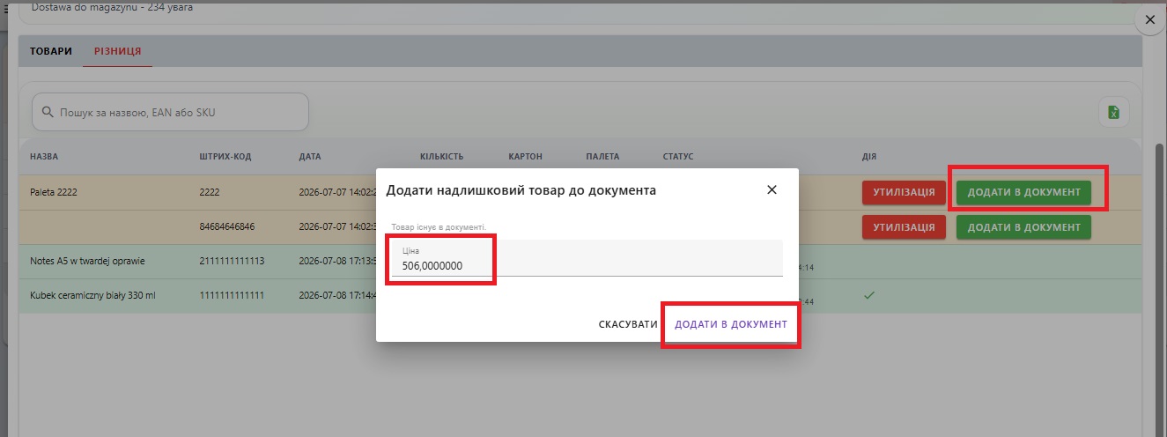Click the КІЛЬКІСТЬ column header
The height and width of the screenshot is (437, 1167).
pyautogui.click(x=441, y=157)
